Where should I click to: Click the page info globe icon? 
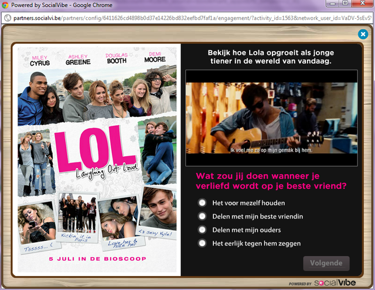tap(8, 18)
